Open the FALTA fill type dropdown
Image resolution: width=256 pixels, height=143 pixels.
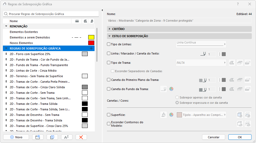[x=201, y=63]
